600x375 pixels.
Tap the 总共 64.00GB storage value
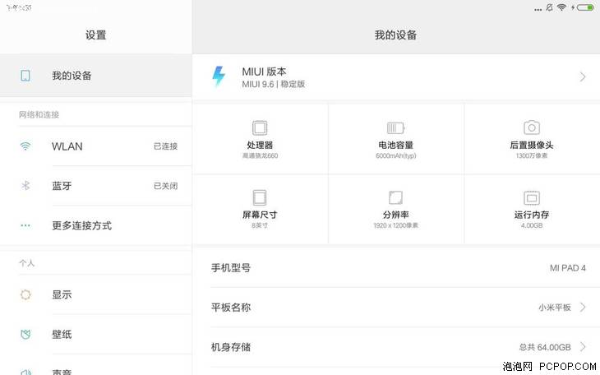(545, 347)
